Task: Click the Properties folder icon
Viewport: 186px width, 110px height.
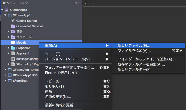Action: [13, 48]
